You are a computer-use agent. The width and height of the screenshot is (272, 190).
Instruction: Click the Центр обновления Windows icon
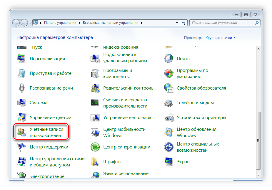[169, 132]
